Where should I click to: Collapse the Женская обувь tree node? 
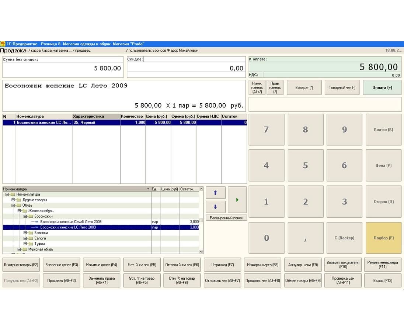(19, 211)
